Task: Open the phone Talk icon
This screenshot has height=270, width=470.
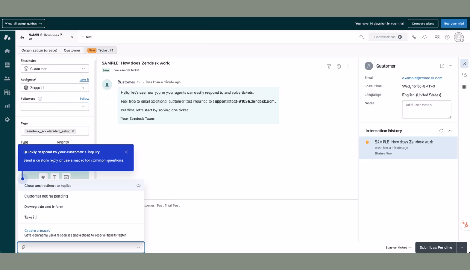Action: tap(414, 37)
